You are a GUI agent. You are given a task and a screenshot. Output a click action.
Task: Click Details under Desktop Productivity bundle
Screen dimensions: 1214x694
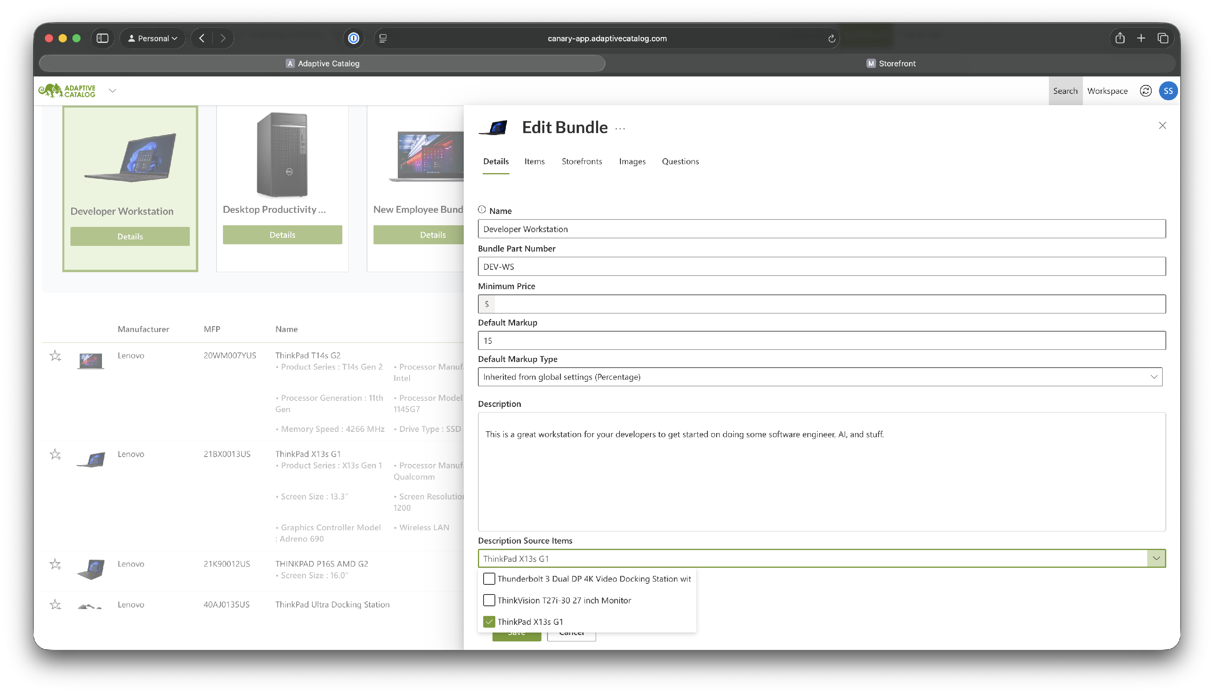pyautogui.click(x=282, y=235)
